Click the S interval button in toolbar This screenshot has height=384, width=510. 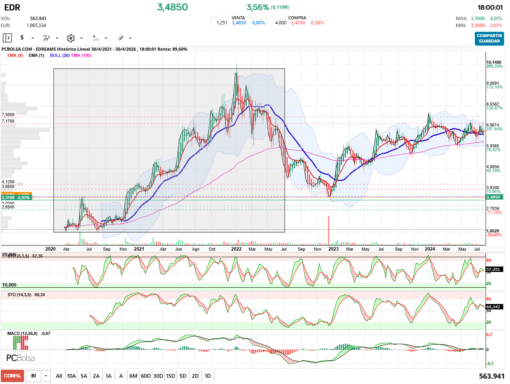[22, 38]
